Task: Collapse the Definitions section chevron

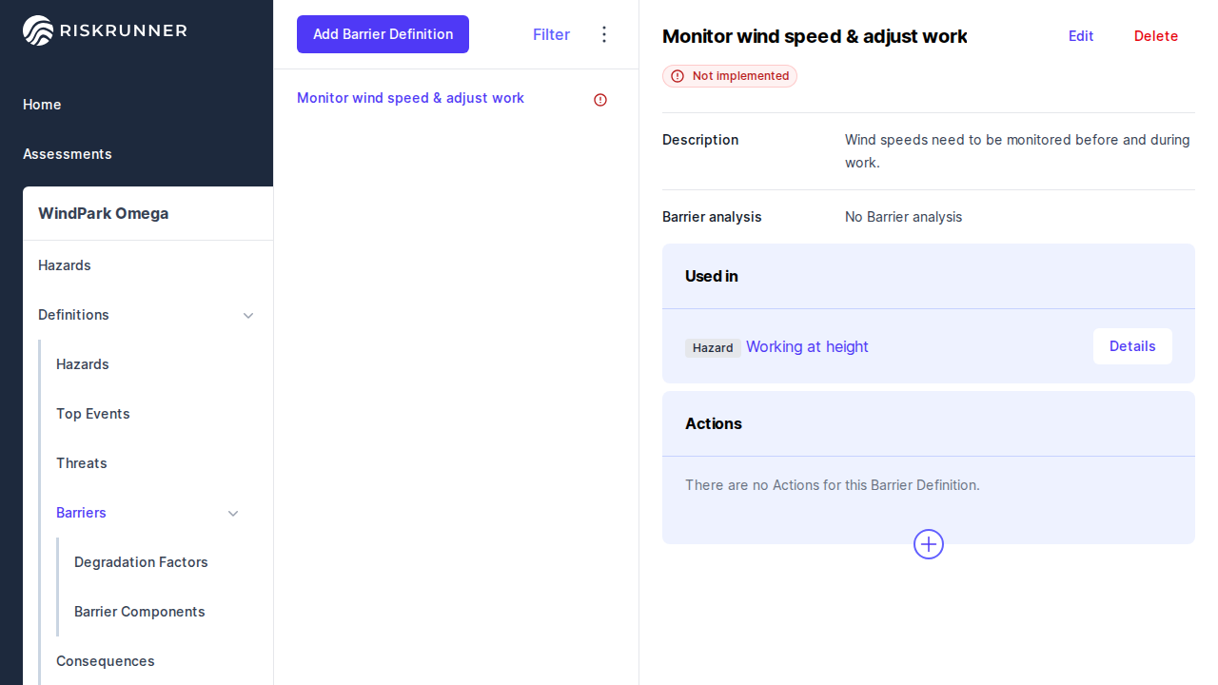Action: point(248,315)
